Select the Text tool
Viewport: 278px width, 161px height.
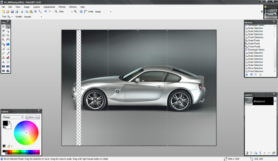pyautogui.click(x=4, y=62)
